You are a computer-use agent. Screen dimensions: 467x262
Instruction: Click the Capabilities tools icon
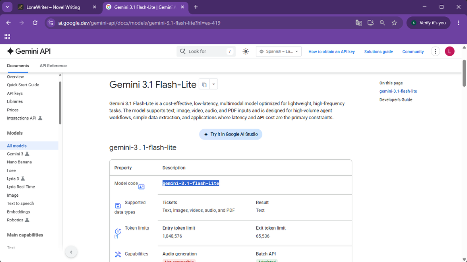tap(118, 254)
